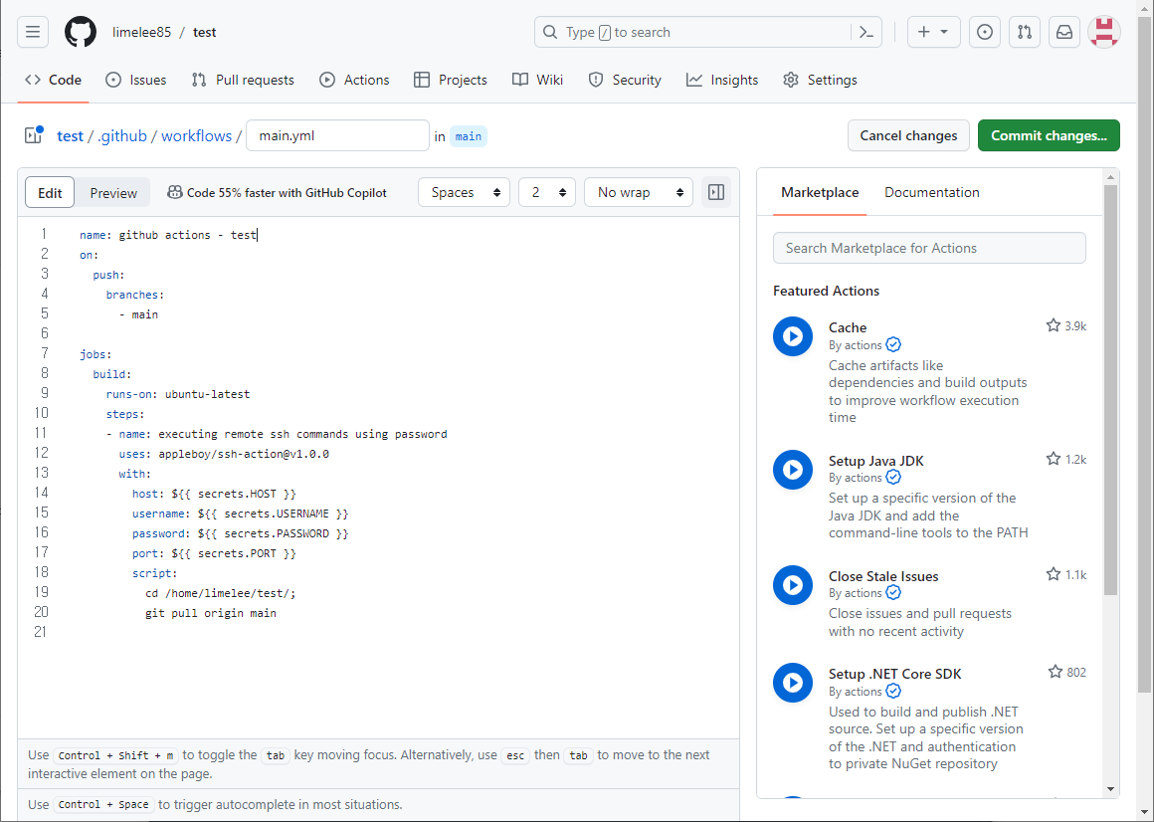Open the test repository name link
The width and height of the screenshot is (1154, 822).
(205, 33)
